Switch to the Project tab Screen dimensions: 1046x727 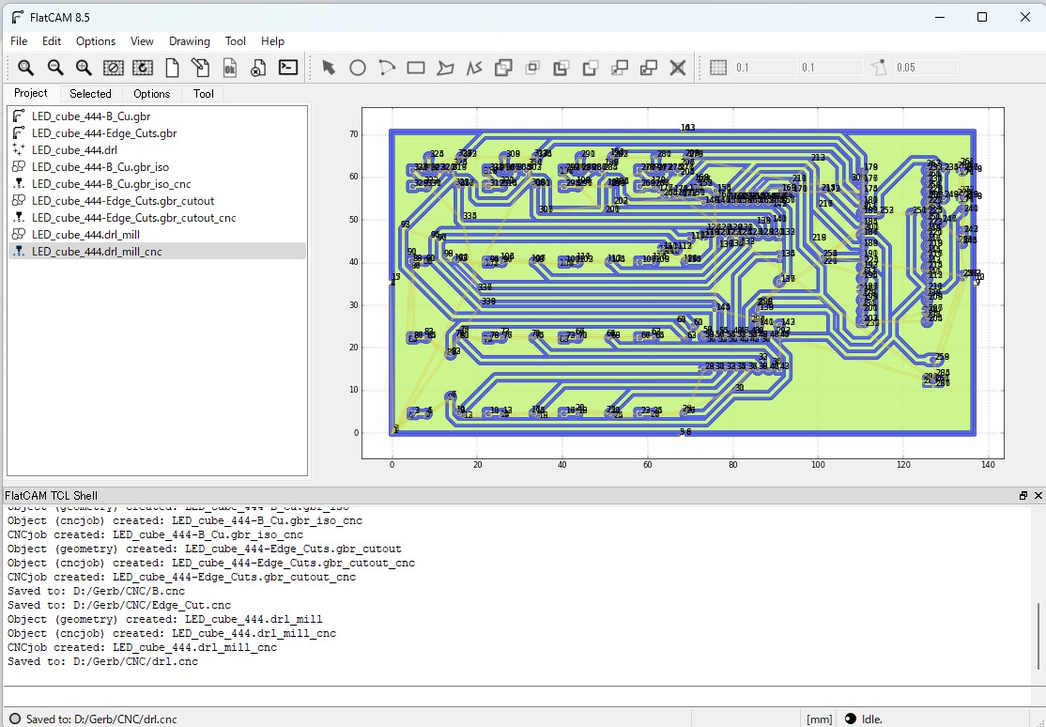tap(31, 93)
